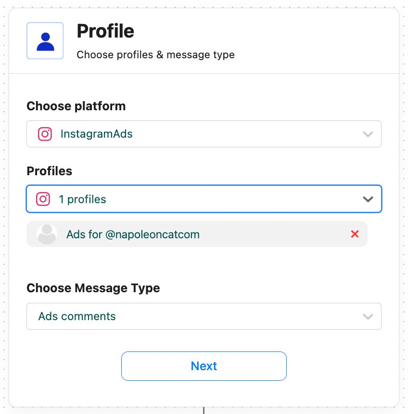This screenshot has width=408, height=414.
Task: Click the red X to remove the profile
Action: coord(355,234)
